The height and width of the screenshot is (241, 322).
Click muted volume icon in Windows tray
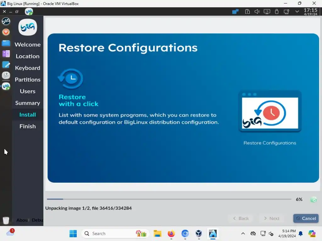coord(271,233)
